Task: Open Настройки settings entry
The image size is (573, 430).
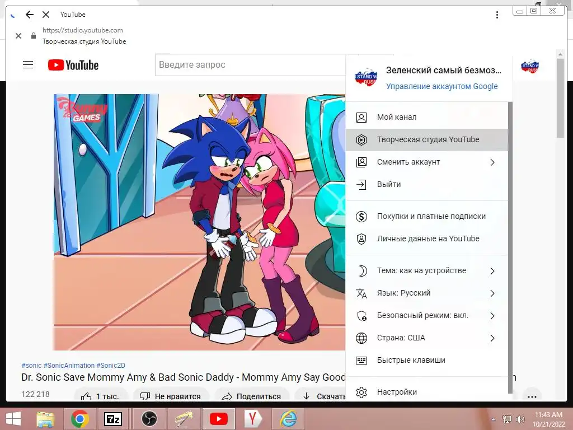Action: pyautogui.click(x=426, y=392)
